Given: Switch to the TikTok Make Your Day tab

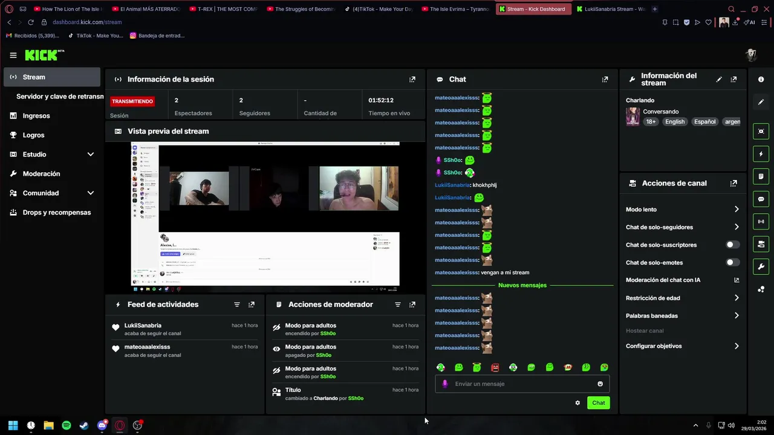Looking at the screenshot, I should 378,9.
